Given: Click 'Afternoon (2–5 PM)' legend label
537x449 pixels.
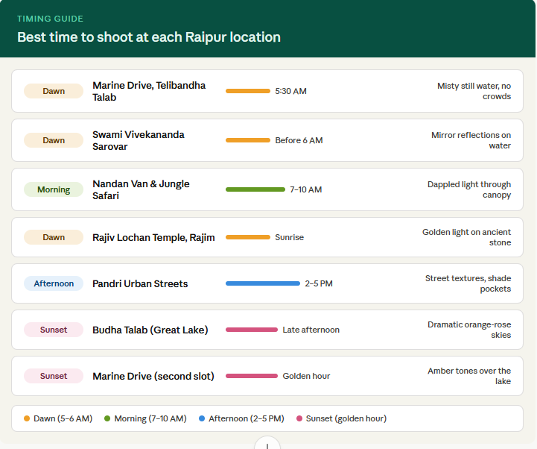Looking at the screenshot, I should 247,418.
